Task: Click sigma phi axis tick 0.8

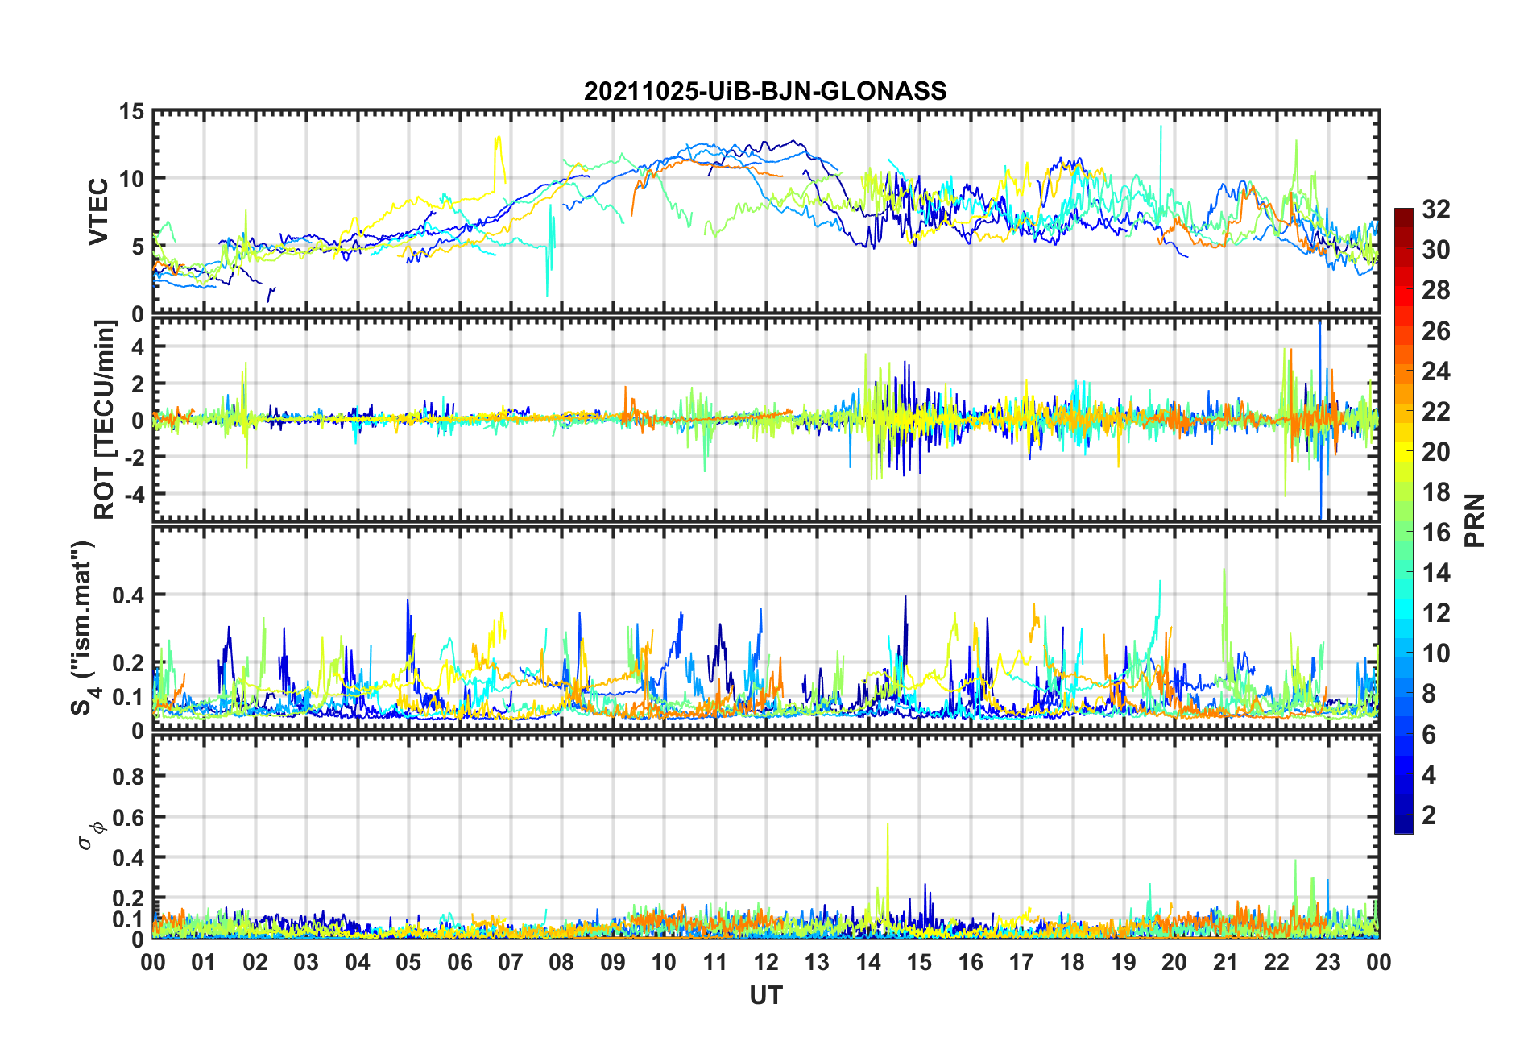Action: 128,777
